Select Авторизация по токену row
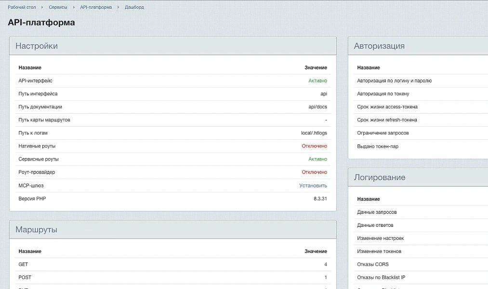 (421, 93)
